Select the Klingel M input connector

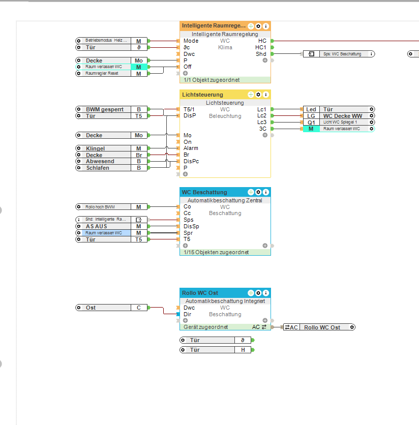coord(111,148)
